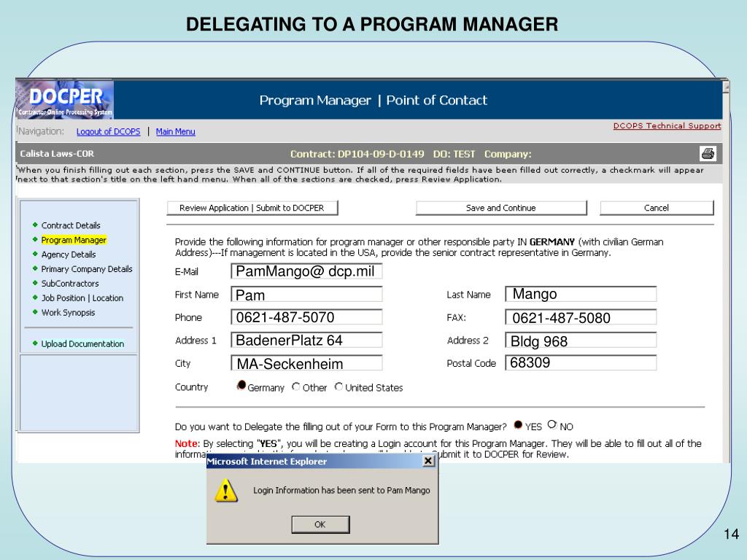The height and width of the screenshot is (560, 747).
Task: Click OK in the login information dialog
Action: [x=320, y=524]
